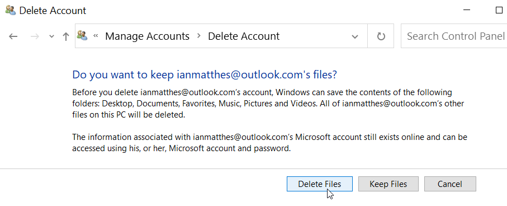
Task: Choose the Keep Files button
Action: tap(388, 184)
